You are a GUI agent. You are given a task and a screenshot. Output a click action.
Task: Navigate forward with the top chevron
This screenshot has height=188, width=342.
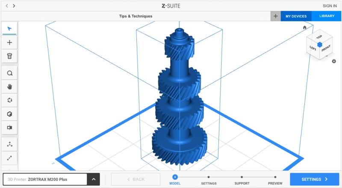[14, 6]
